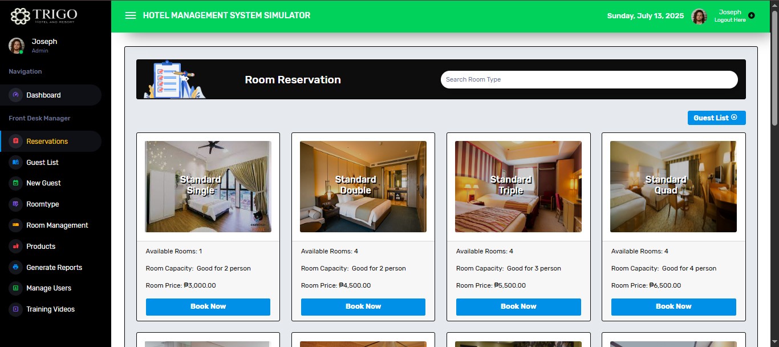Open the Roomtype menu item

pos(51,204)
